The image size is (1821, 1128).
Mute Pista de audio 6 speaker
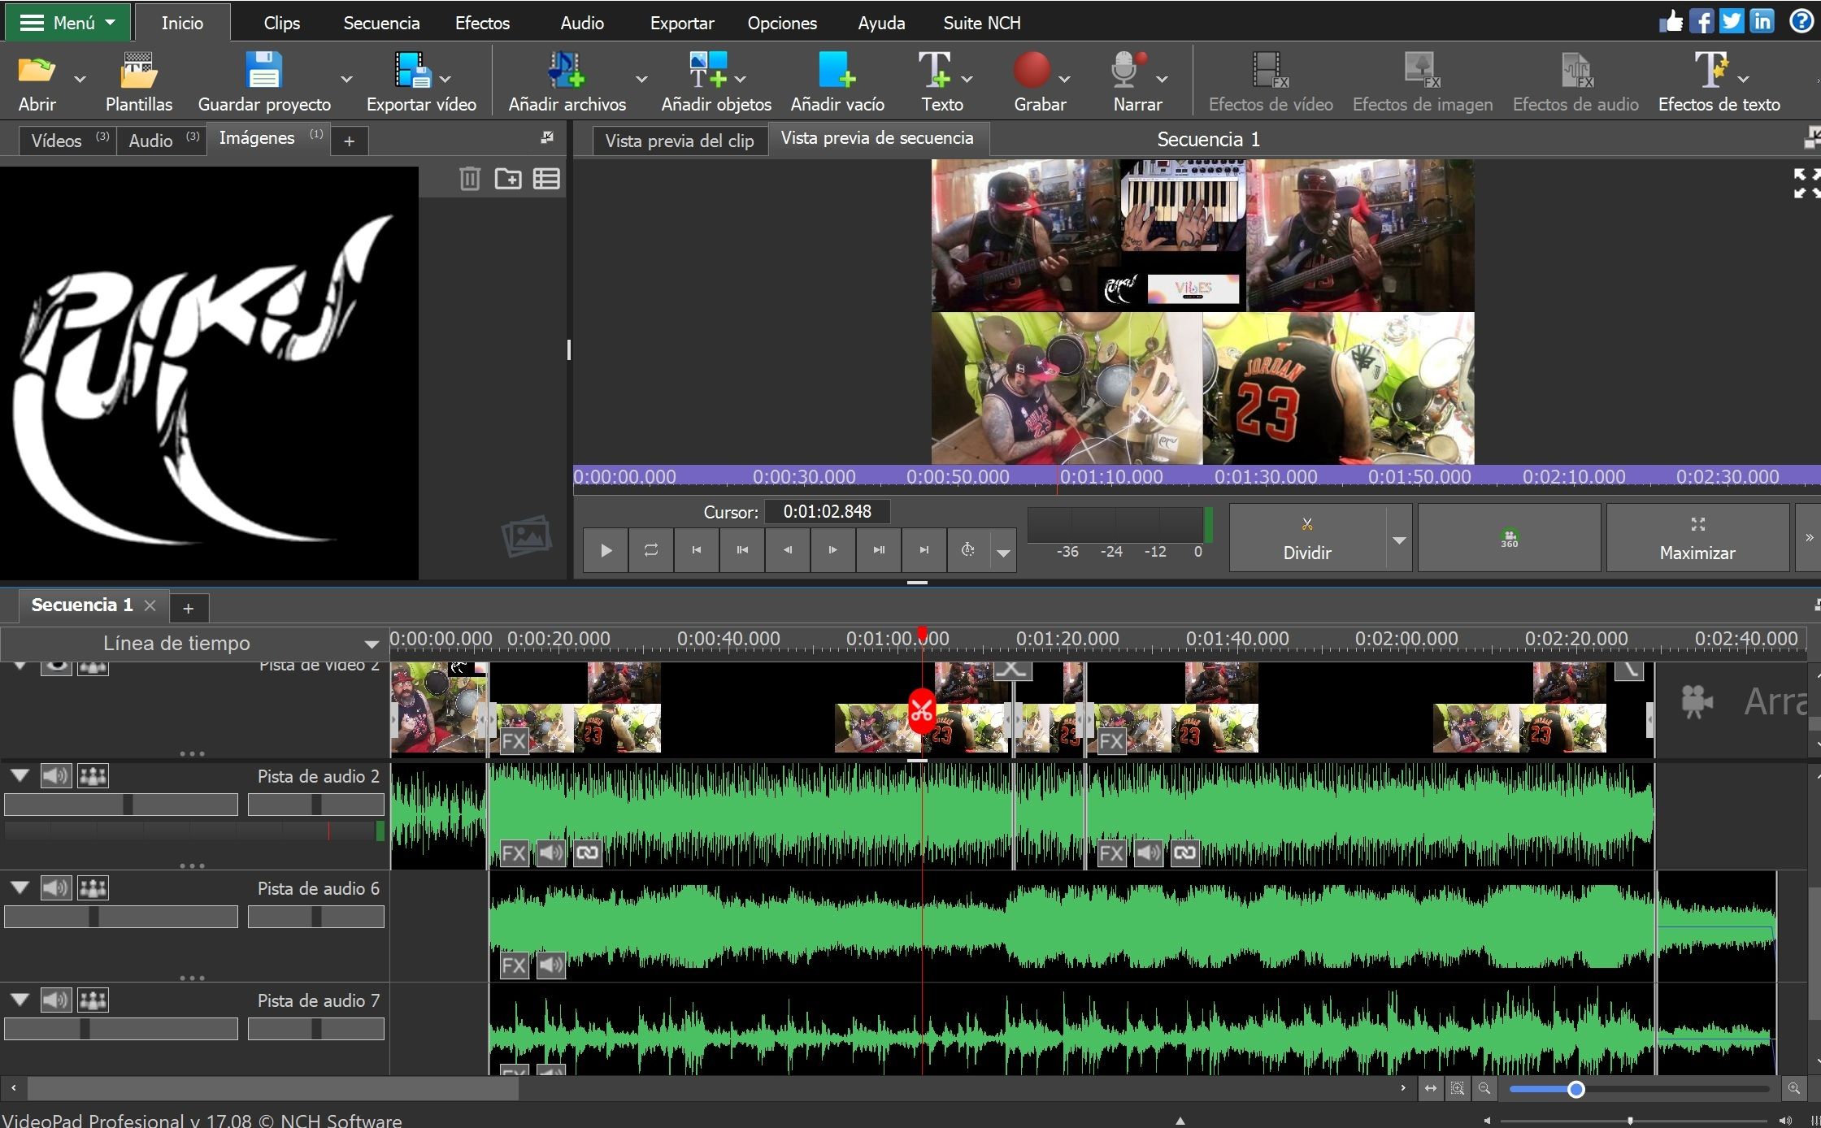pos(55,888)
